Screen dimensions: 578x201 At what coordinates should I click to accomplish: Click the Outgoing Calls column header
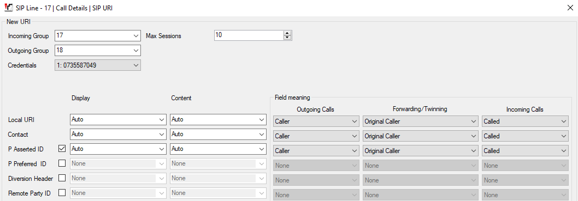click(x=316, y=109)
